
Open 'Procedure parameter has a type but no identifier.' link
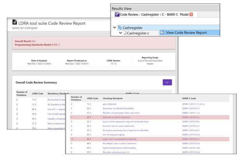126,130
